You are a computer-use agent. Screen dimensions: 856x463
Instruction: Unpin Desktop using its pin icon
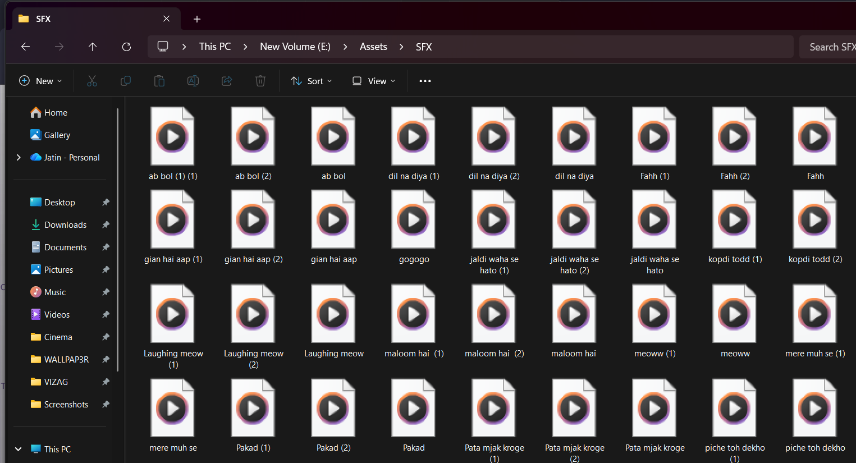coord(106,203)
